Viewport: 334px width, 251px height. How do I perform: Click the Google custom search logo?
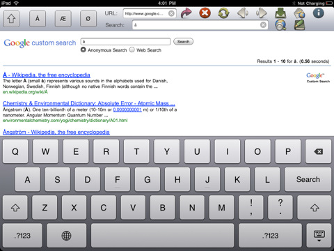click(x=40, y=43)
